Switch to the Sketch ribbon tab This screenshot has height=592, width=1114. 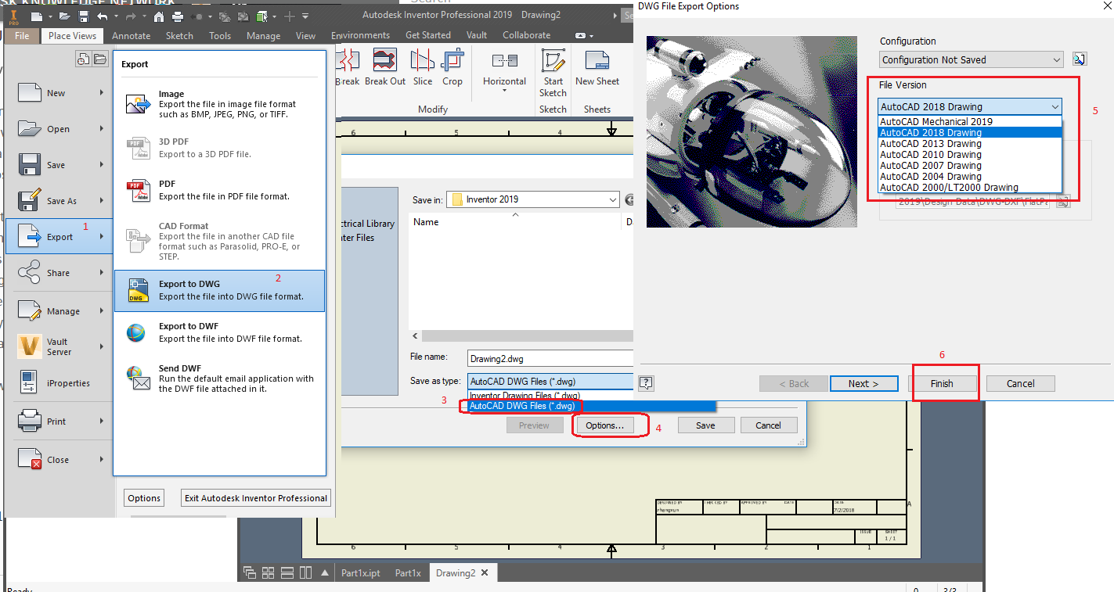pyautogui.click(x=179, y=35)
